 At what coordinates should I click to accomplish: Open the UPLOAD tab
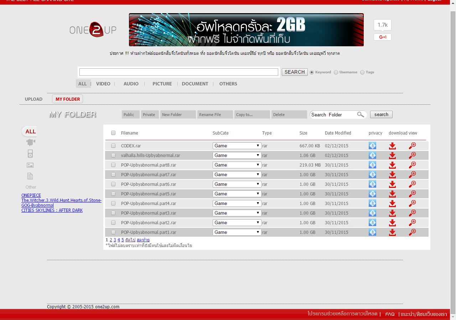(33, 99)
